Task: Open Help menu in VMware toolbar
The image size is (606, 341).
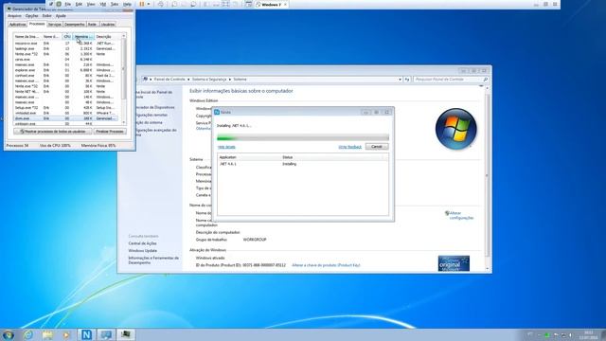Action: pyautogui.click(x=127, y=4)
